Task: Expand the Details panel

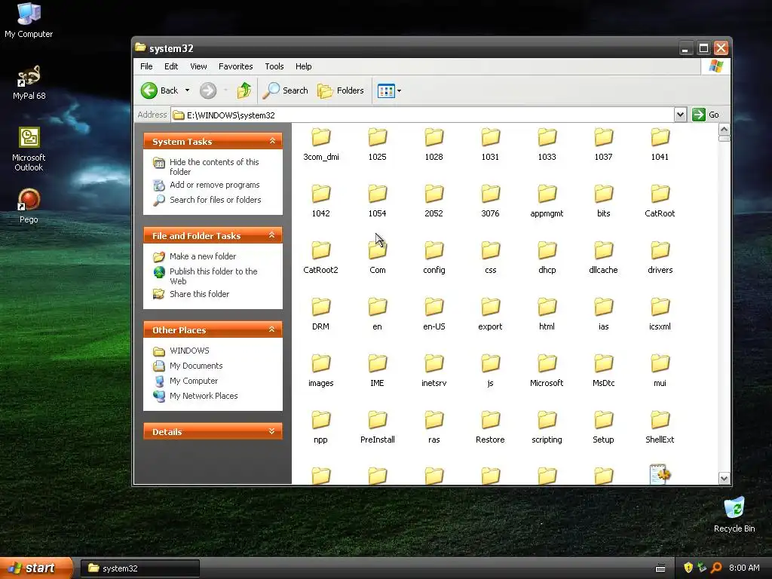Action: (271, 431)
